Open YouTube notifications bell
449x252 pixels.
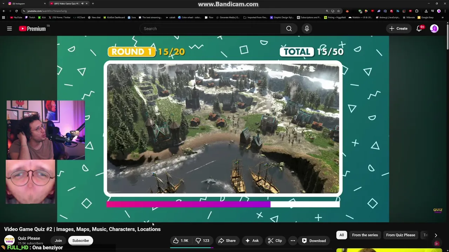419,29
